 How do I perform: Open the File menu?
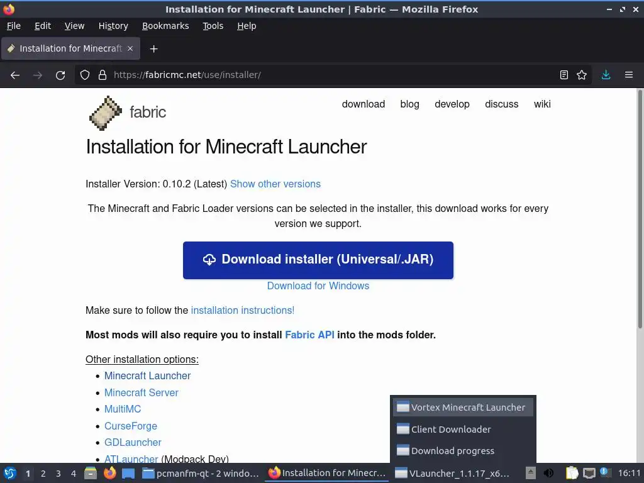click(x=14, y=26)
